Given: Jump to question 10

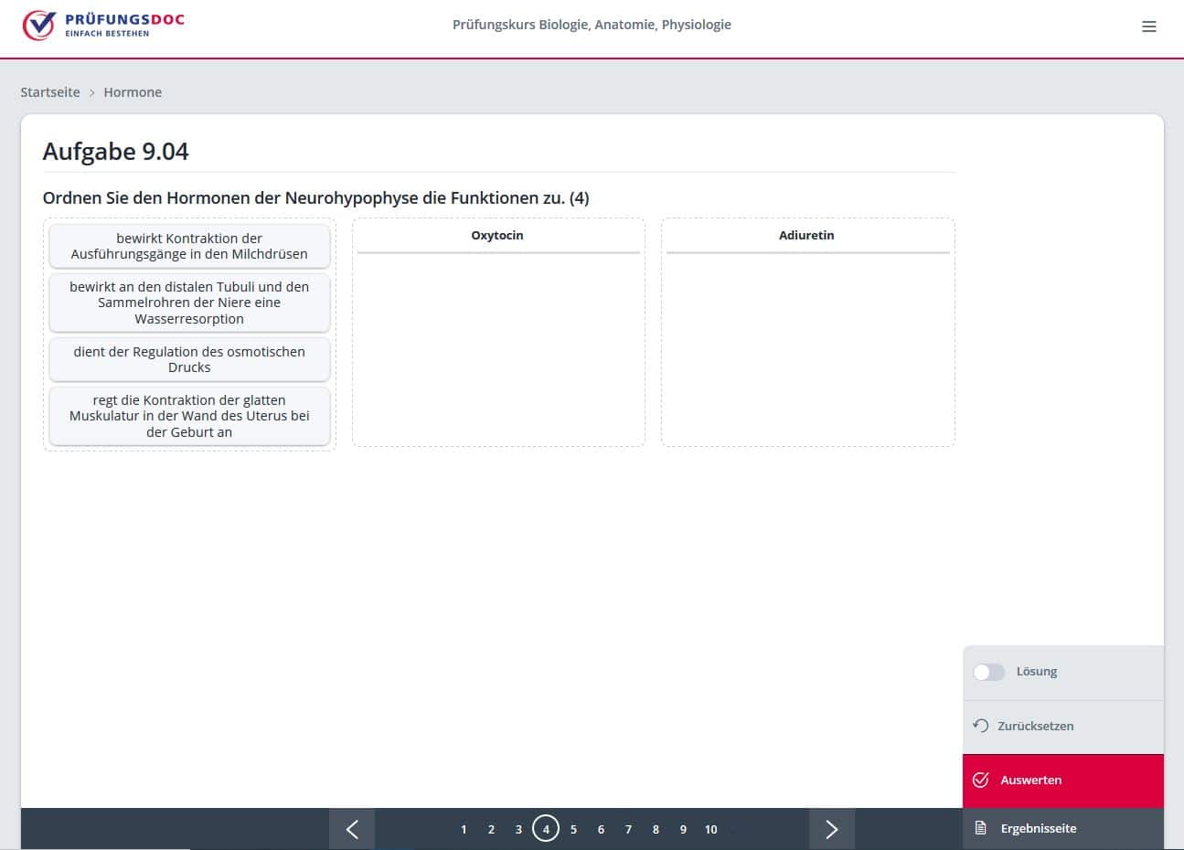Looking at the screenshot, I should pyautogui.click(x=710, y=830).
